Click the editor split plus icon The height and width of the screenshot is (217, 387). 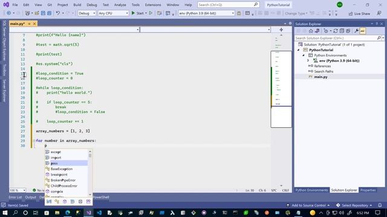pyautogui.click(x=281, y=30)
